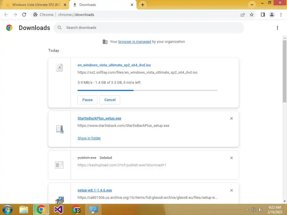Open the Chrome profile avatar menu
Viewport: 287px width, 215px height.
(272, 15)
